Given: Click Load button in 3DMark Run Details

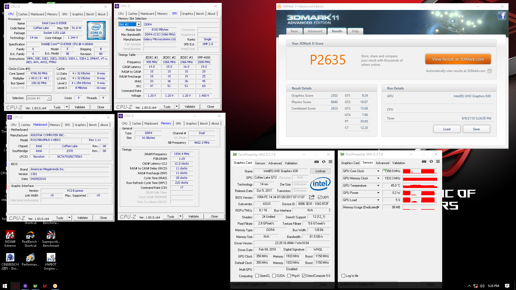Looking at the screenshot, I should pyautogui.click(x=447, y=129).
